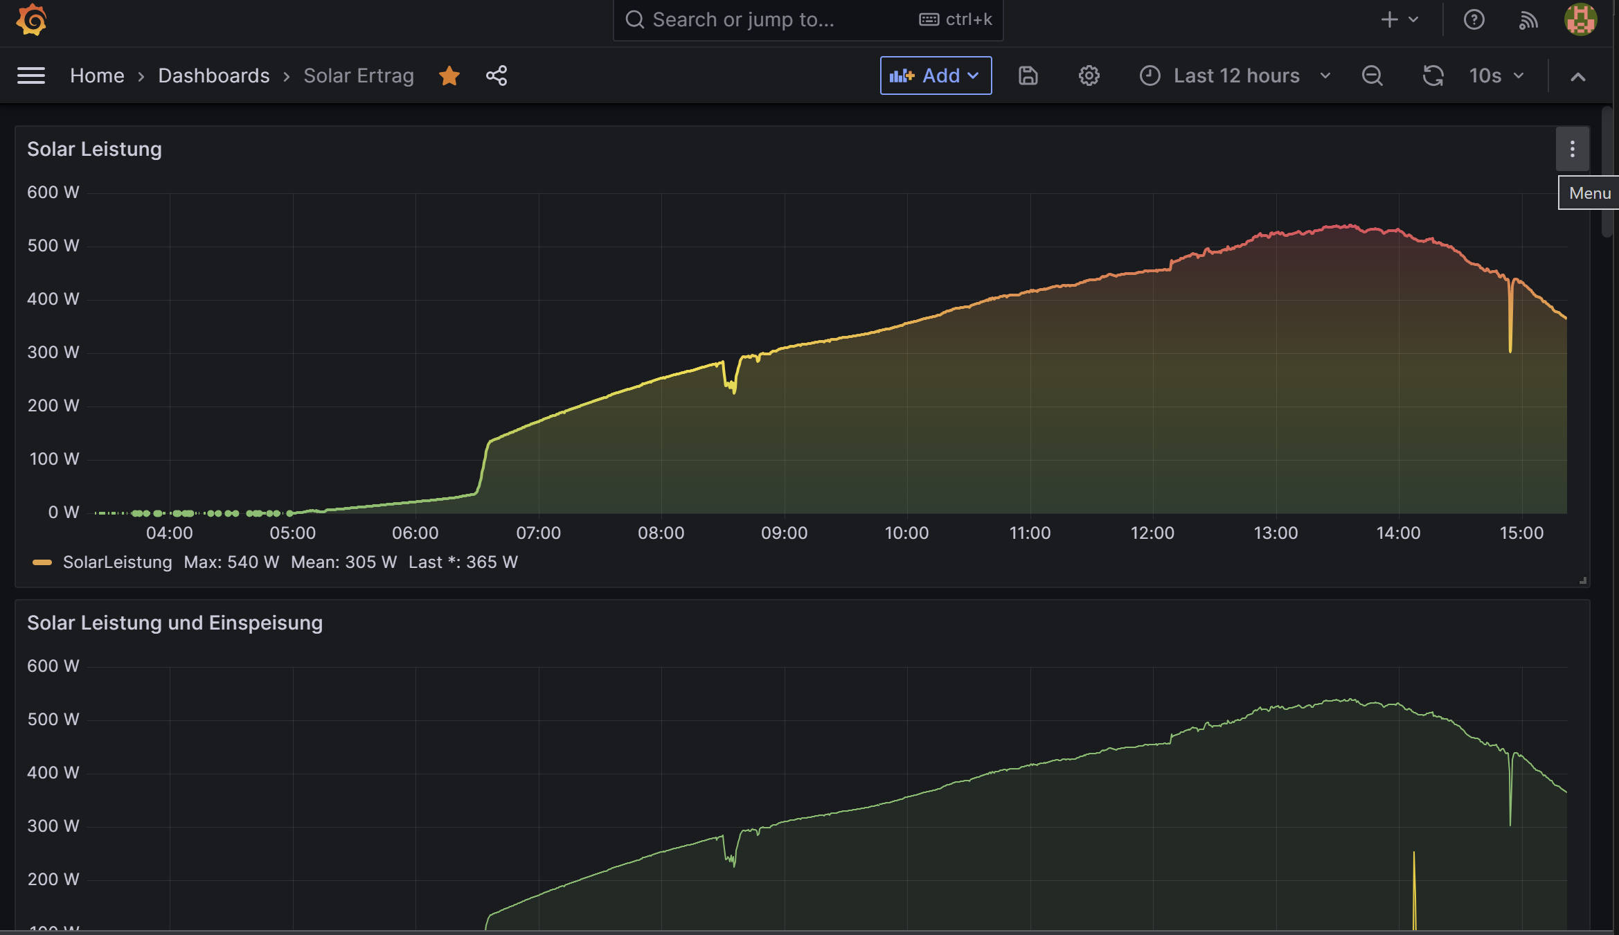The height and width of the screenshot is (935, 1619).
Task: Open the news feed icon
Action: [1528, 19]
